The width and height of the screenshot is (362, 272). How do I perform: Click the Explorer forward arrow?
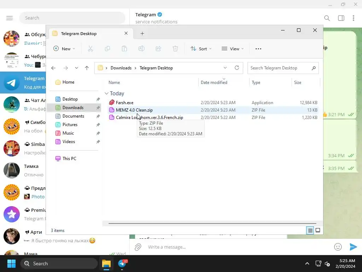point(66,68)
